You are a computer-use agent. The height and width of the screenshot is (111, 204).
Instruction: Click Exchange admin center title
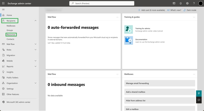pyautogui.click(x=19, y=4)
